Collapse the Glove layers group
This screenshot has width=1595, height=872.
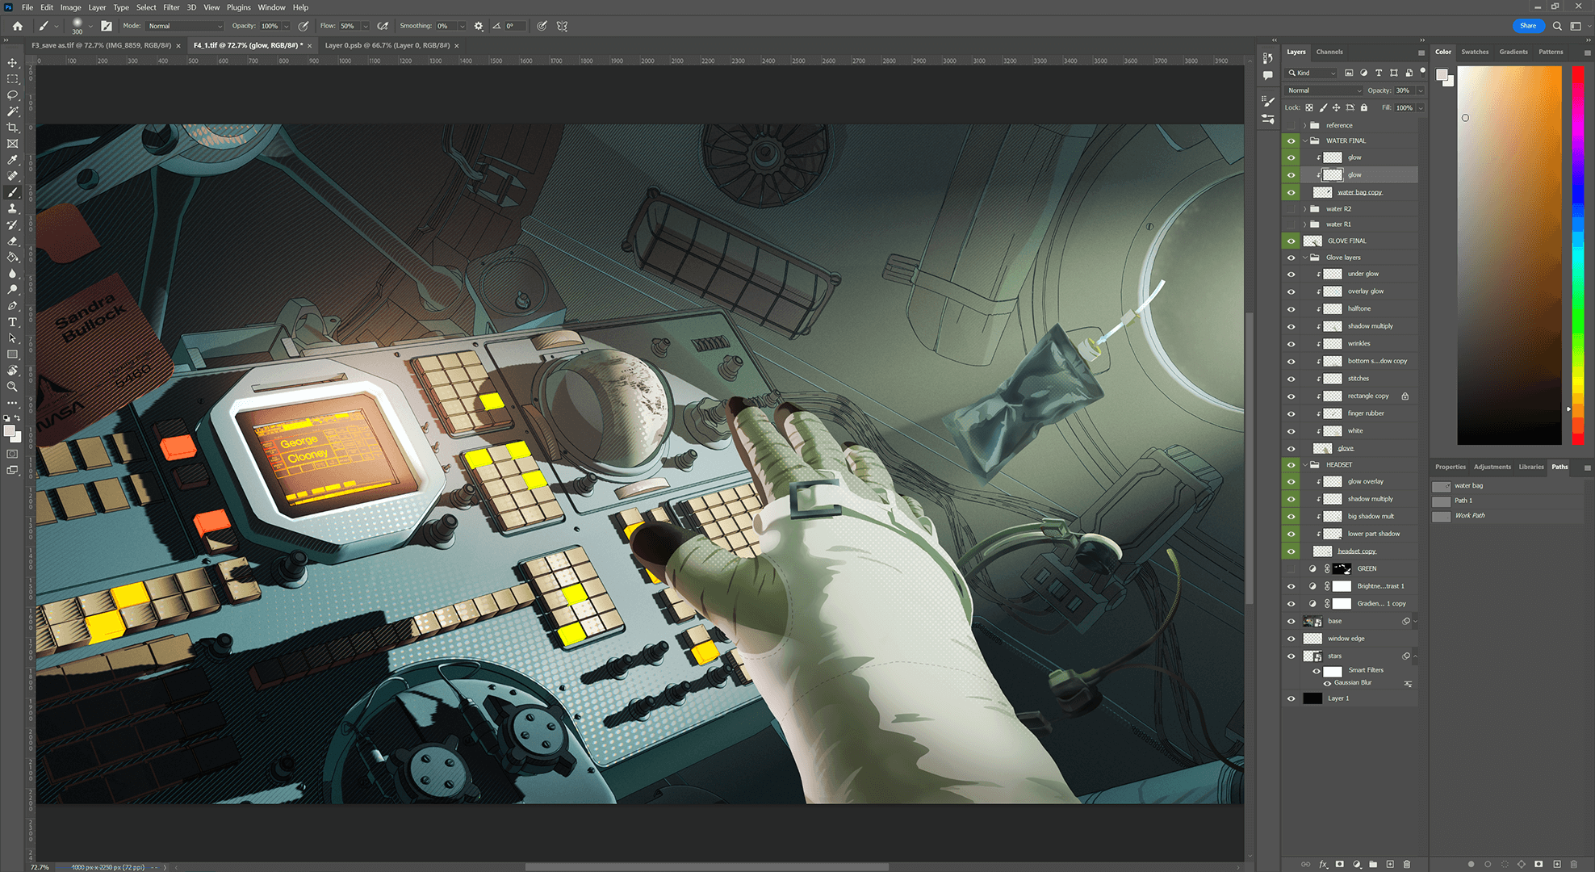coord(1304,258)
